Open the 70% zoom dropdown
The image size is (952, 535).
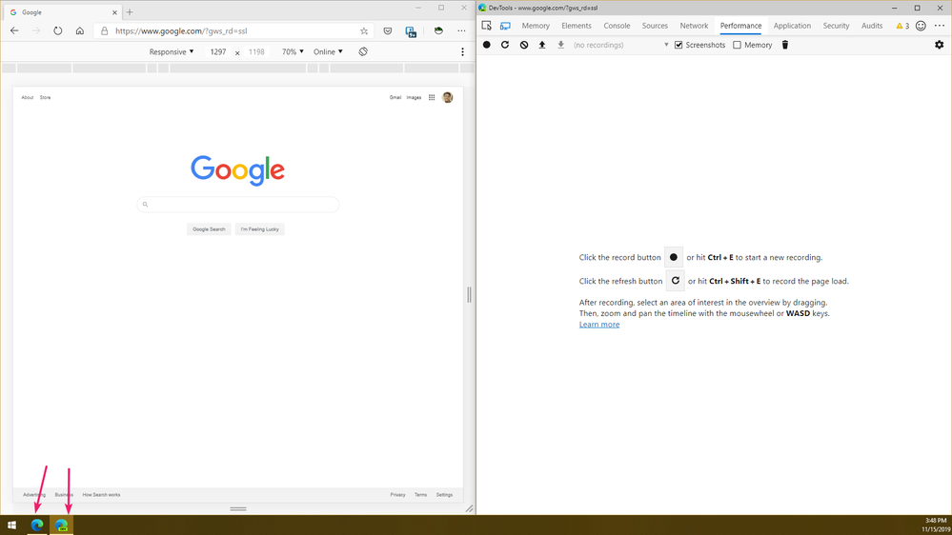[x=293, y=51]
